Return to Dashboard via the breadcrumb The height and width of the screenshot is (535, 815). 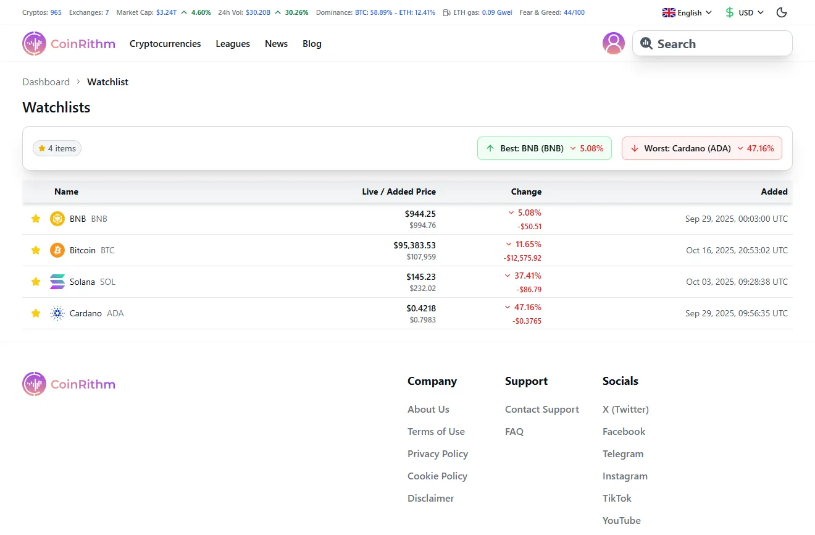(x=46, y=82)
